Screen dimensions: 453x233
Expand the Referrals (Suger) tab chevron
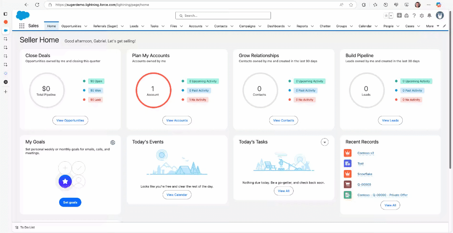[122, 26]
